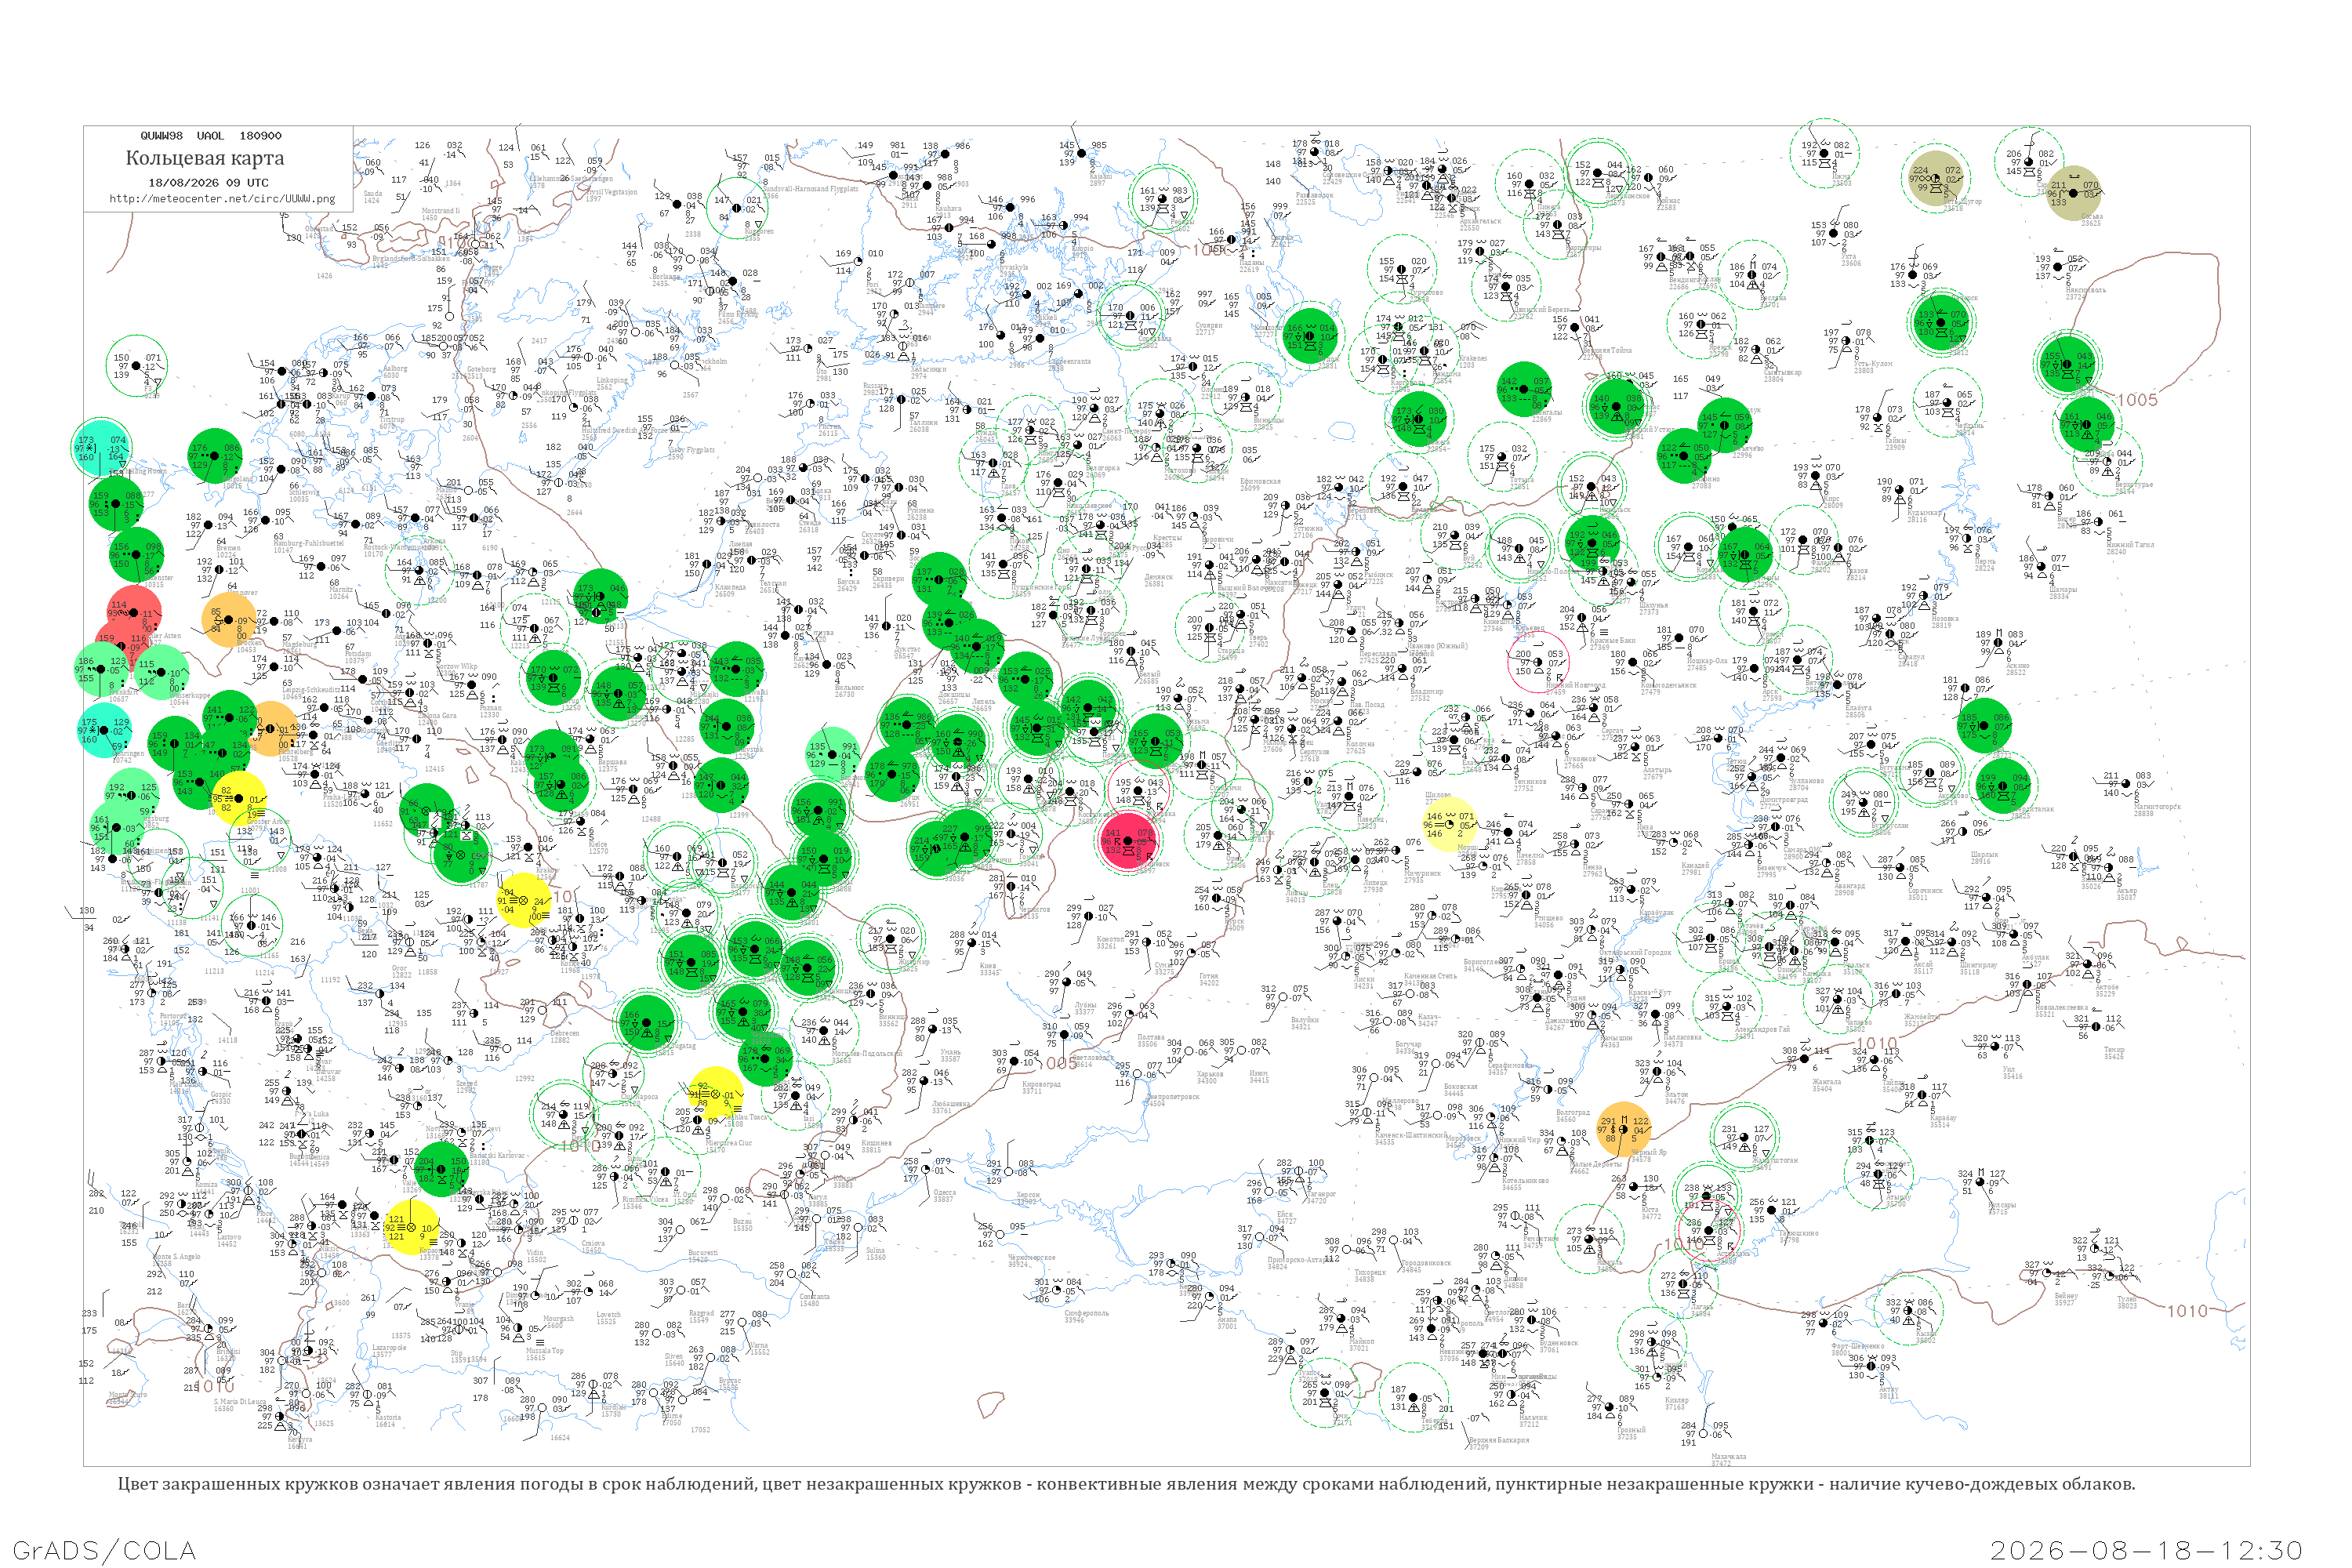Click the Лубны 33377 station label
The height and width of the screenshot is (1568, 2352).
(x=1085, y=1008)
